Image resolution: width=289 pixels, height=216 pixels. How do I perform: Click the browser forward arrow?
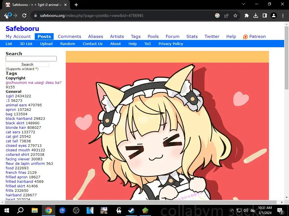15,16
